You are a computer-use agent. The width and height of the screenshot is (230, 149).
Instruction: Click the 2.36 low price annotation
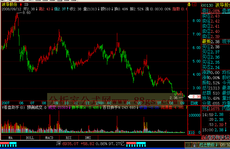point(173,98)
